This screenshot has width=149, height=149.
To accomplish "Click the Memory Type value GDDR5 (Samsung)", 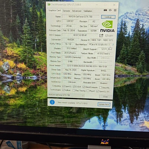I will (73, 57).
